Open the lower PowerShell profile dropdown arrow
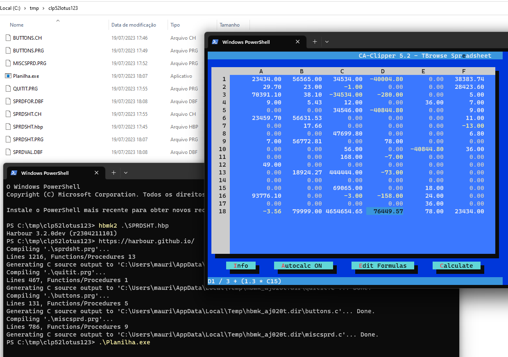 126,173
